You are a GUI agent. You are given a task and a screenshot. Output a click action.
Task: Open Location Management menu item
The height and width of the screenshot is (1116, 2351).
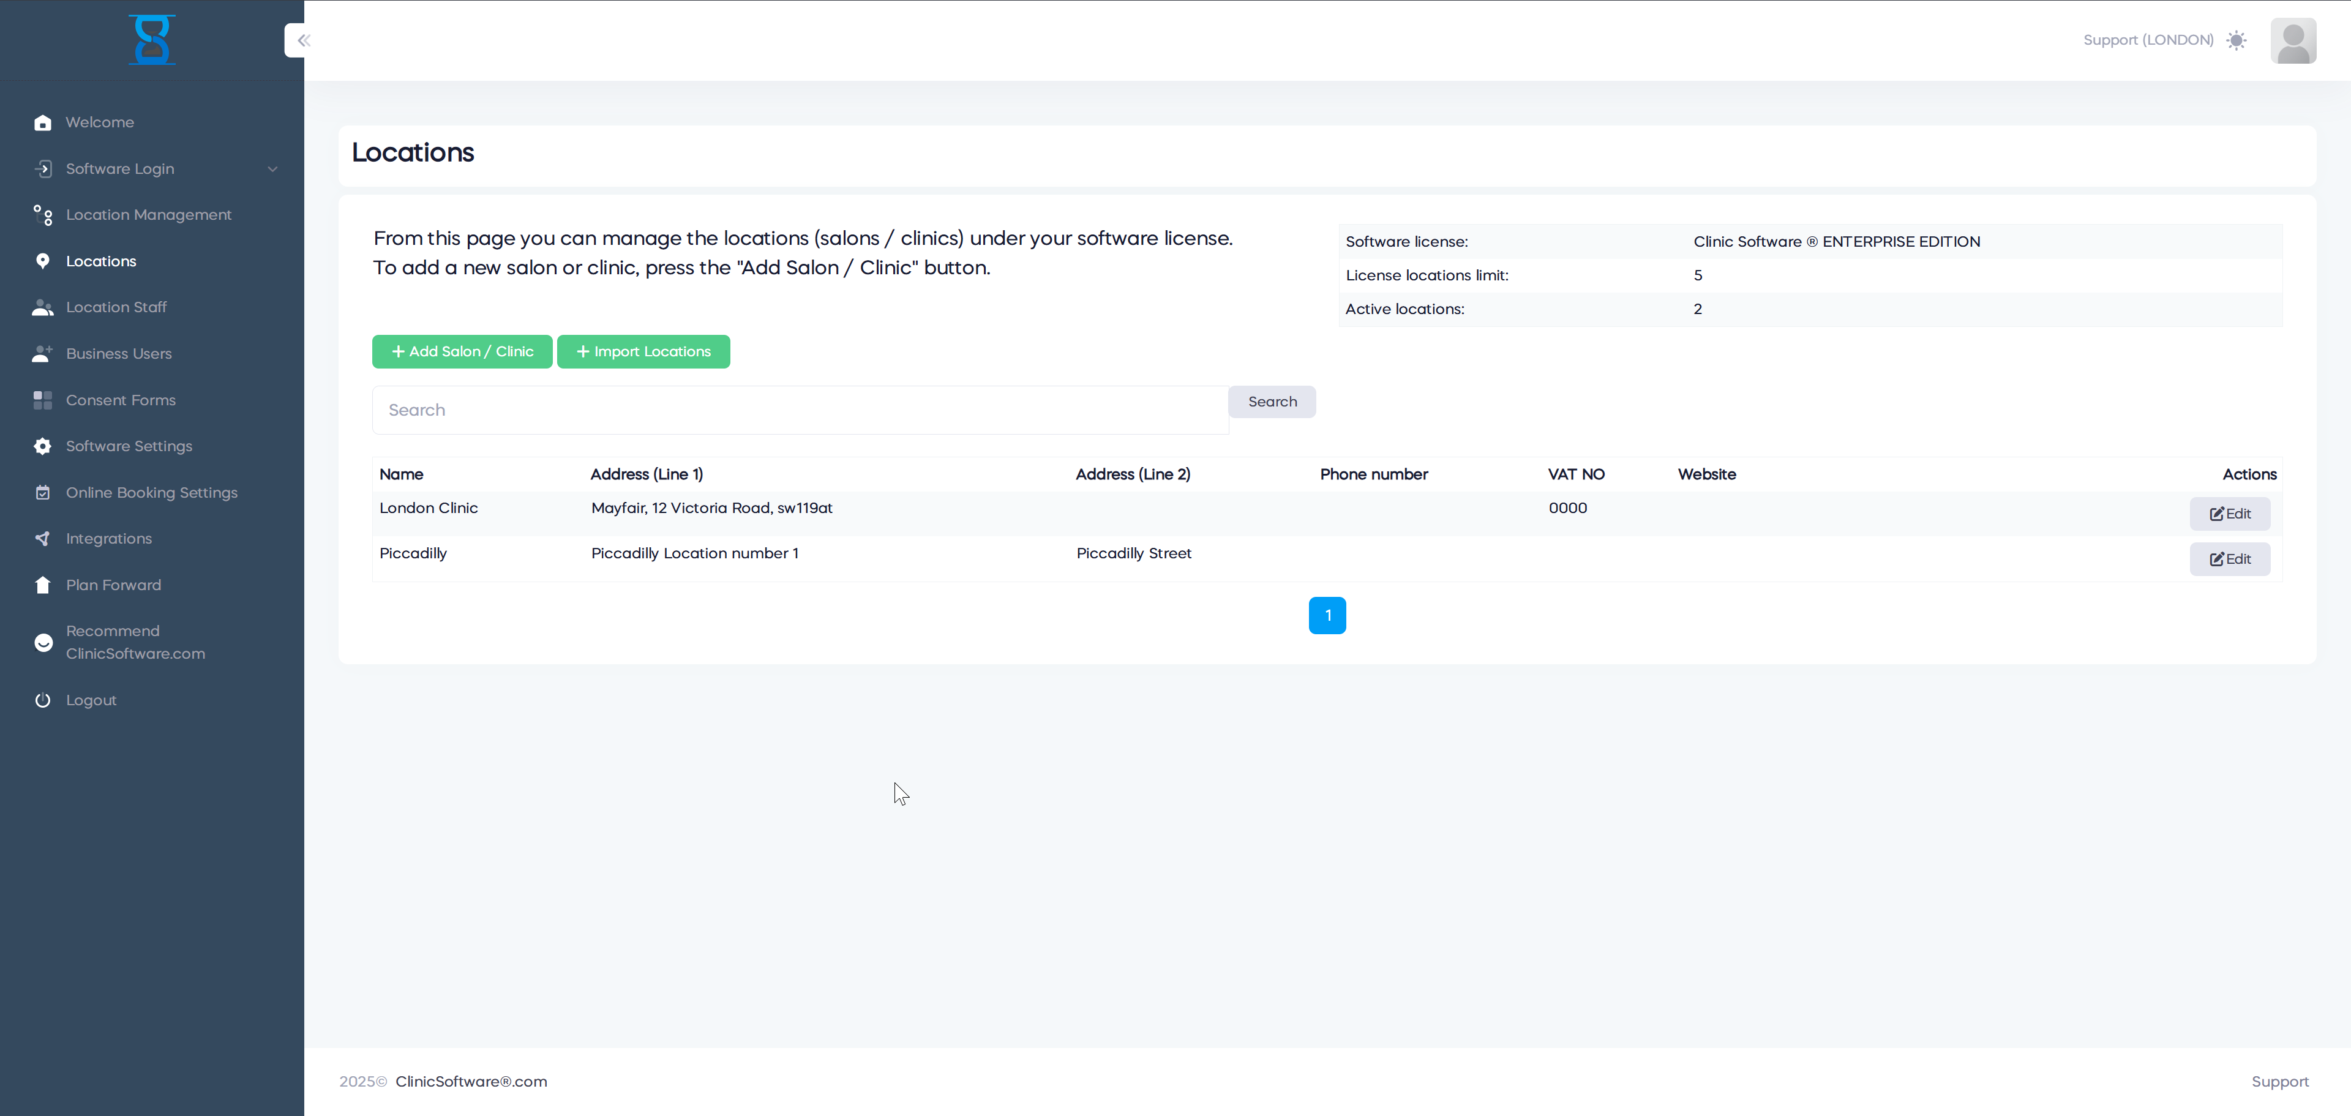(148, 214)
